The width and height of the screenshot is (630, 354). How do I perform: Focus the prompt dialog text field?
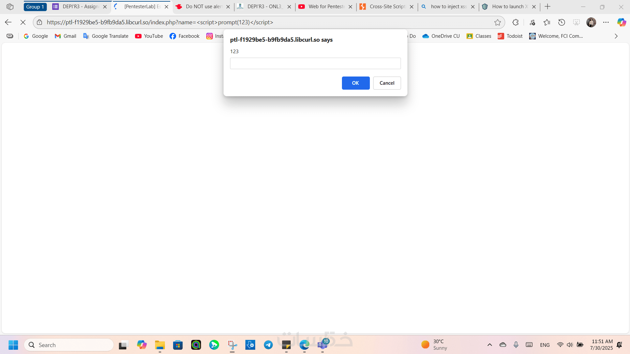point(315,63)
